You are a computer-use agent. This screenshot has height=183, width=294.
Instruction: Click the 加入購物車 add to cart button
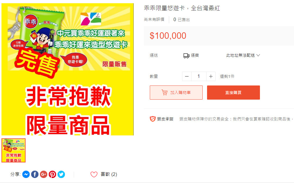(176, 93)
